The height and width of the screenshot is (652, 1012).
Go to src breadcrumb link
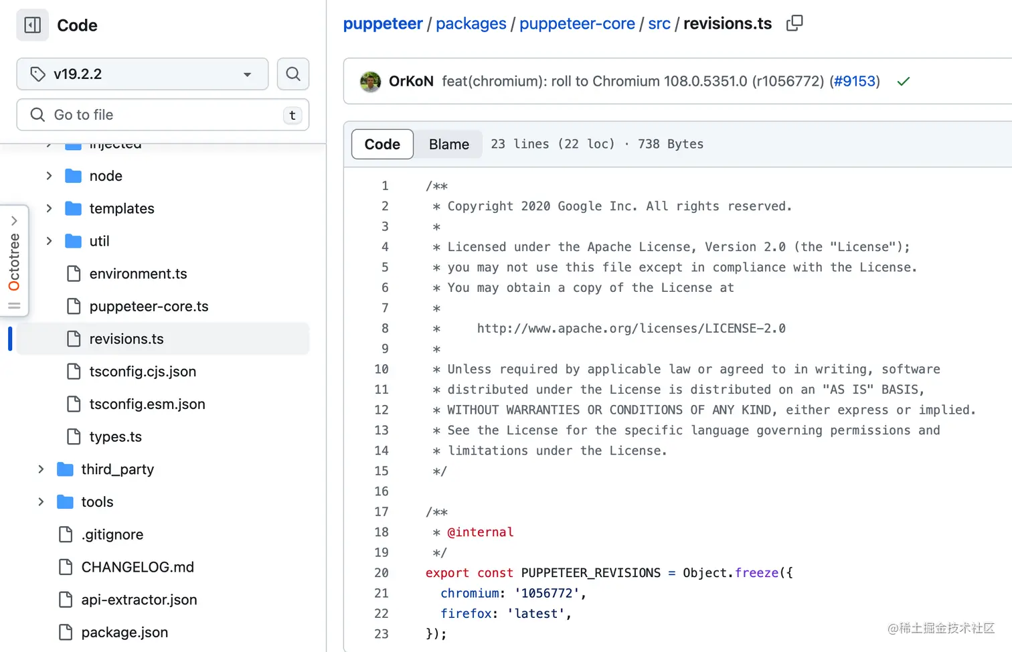pyautogui.click(x=659, y=23)
